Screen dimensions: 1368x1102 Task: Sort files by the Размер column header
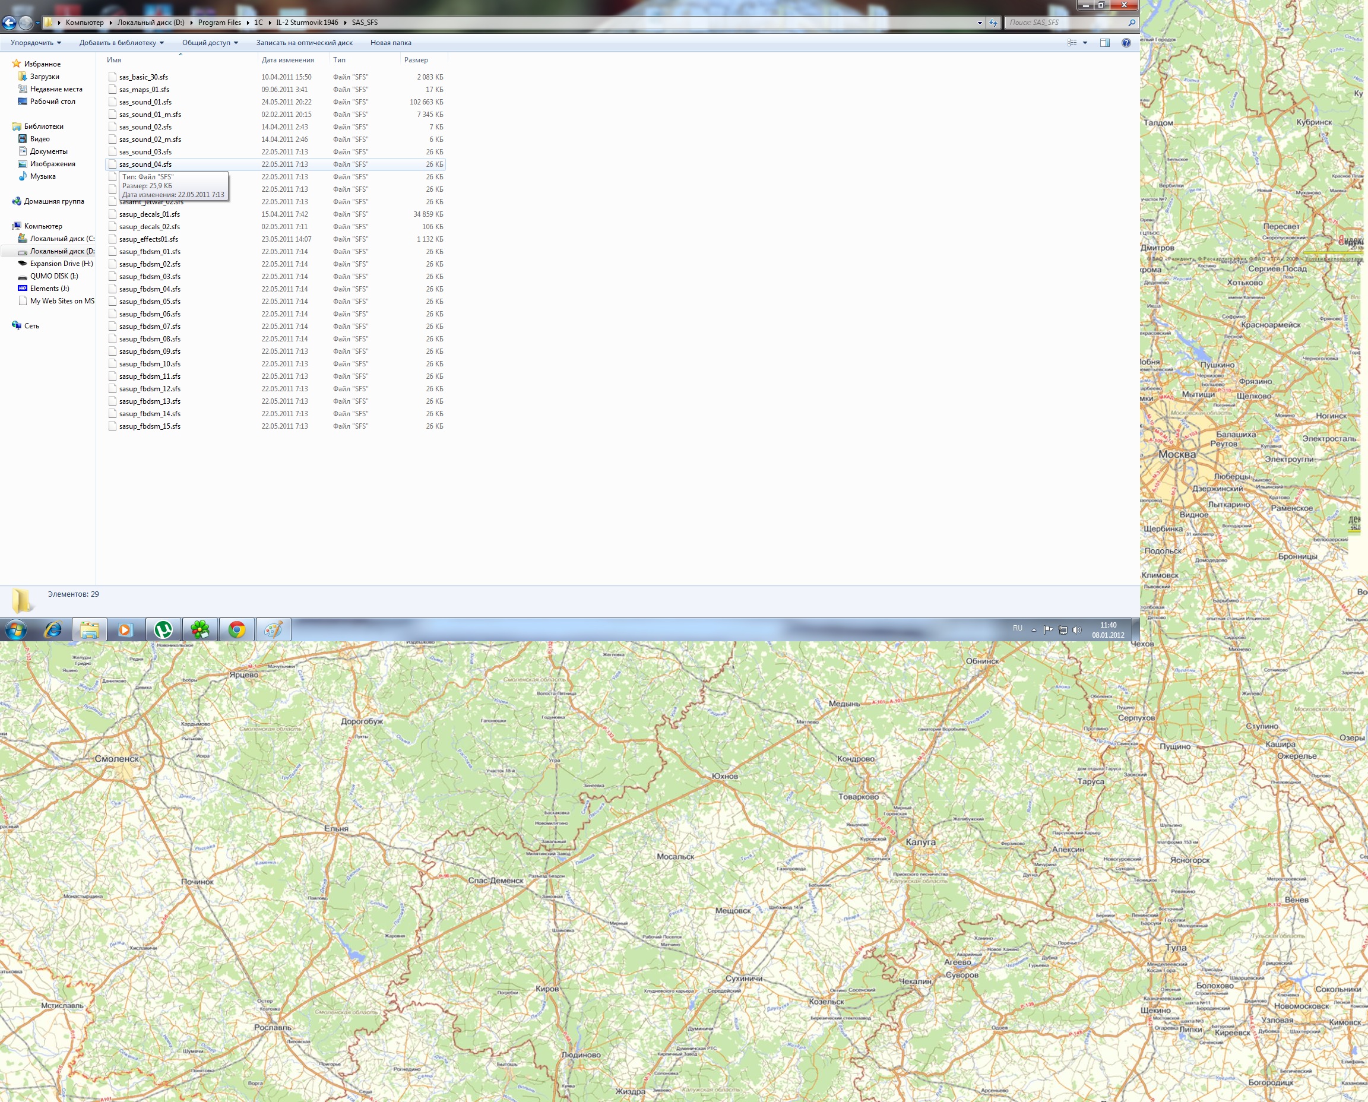[416, 59]
